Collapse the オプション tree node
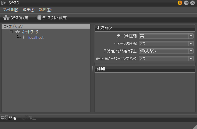This screenshot has width=197, height=129. click(x=5, y=26)
